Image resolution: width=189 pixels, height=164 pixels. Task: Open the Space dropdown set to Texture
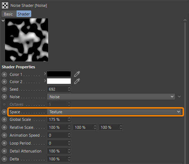pyautogui.click(x=114, y=112)
